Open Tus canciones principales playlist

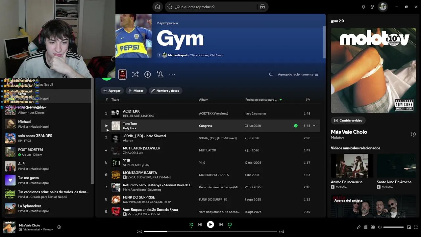pyautogui.click(x=48, y=194)
